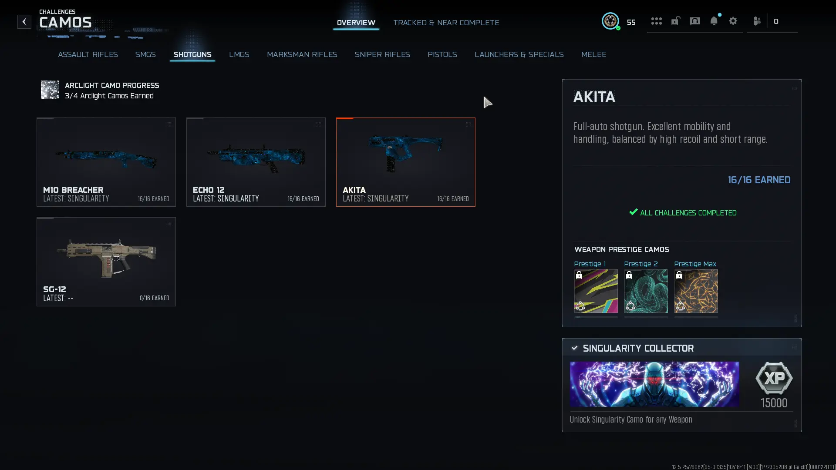Image resolution: width=836 pixels, height=470 pixels.
Task: Select the Prestige 2 snake camo swatch
Action: tap(646, 291)
